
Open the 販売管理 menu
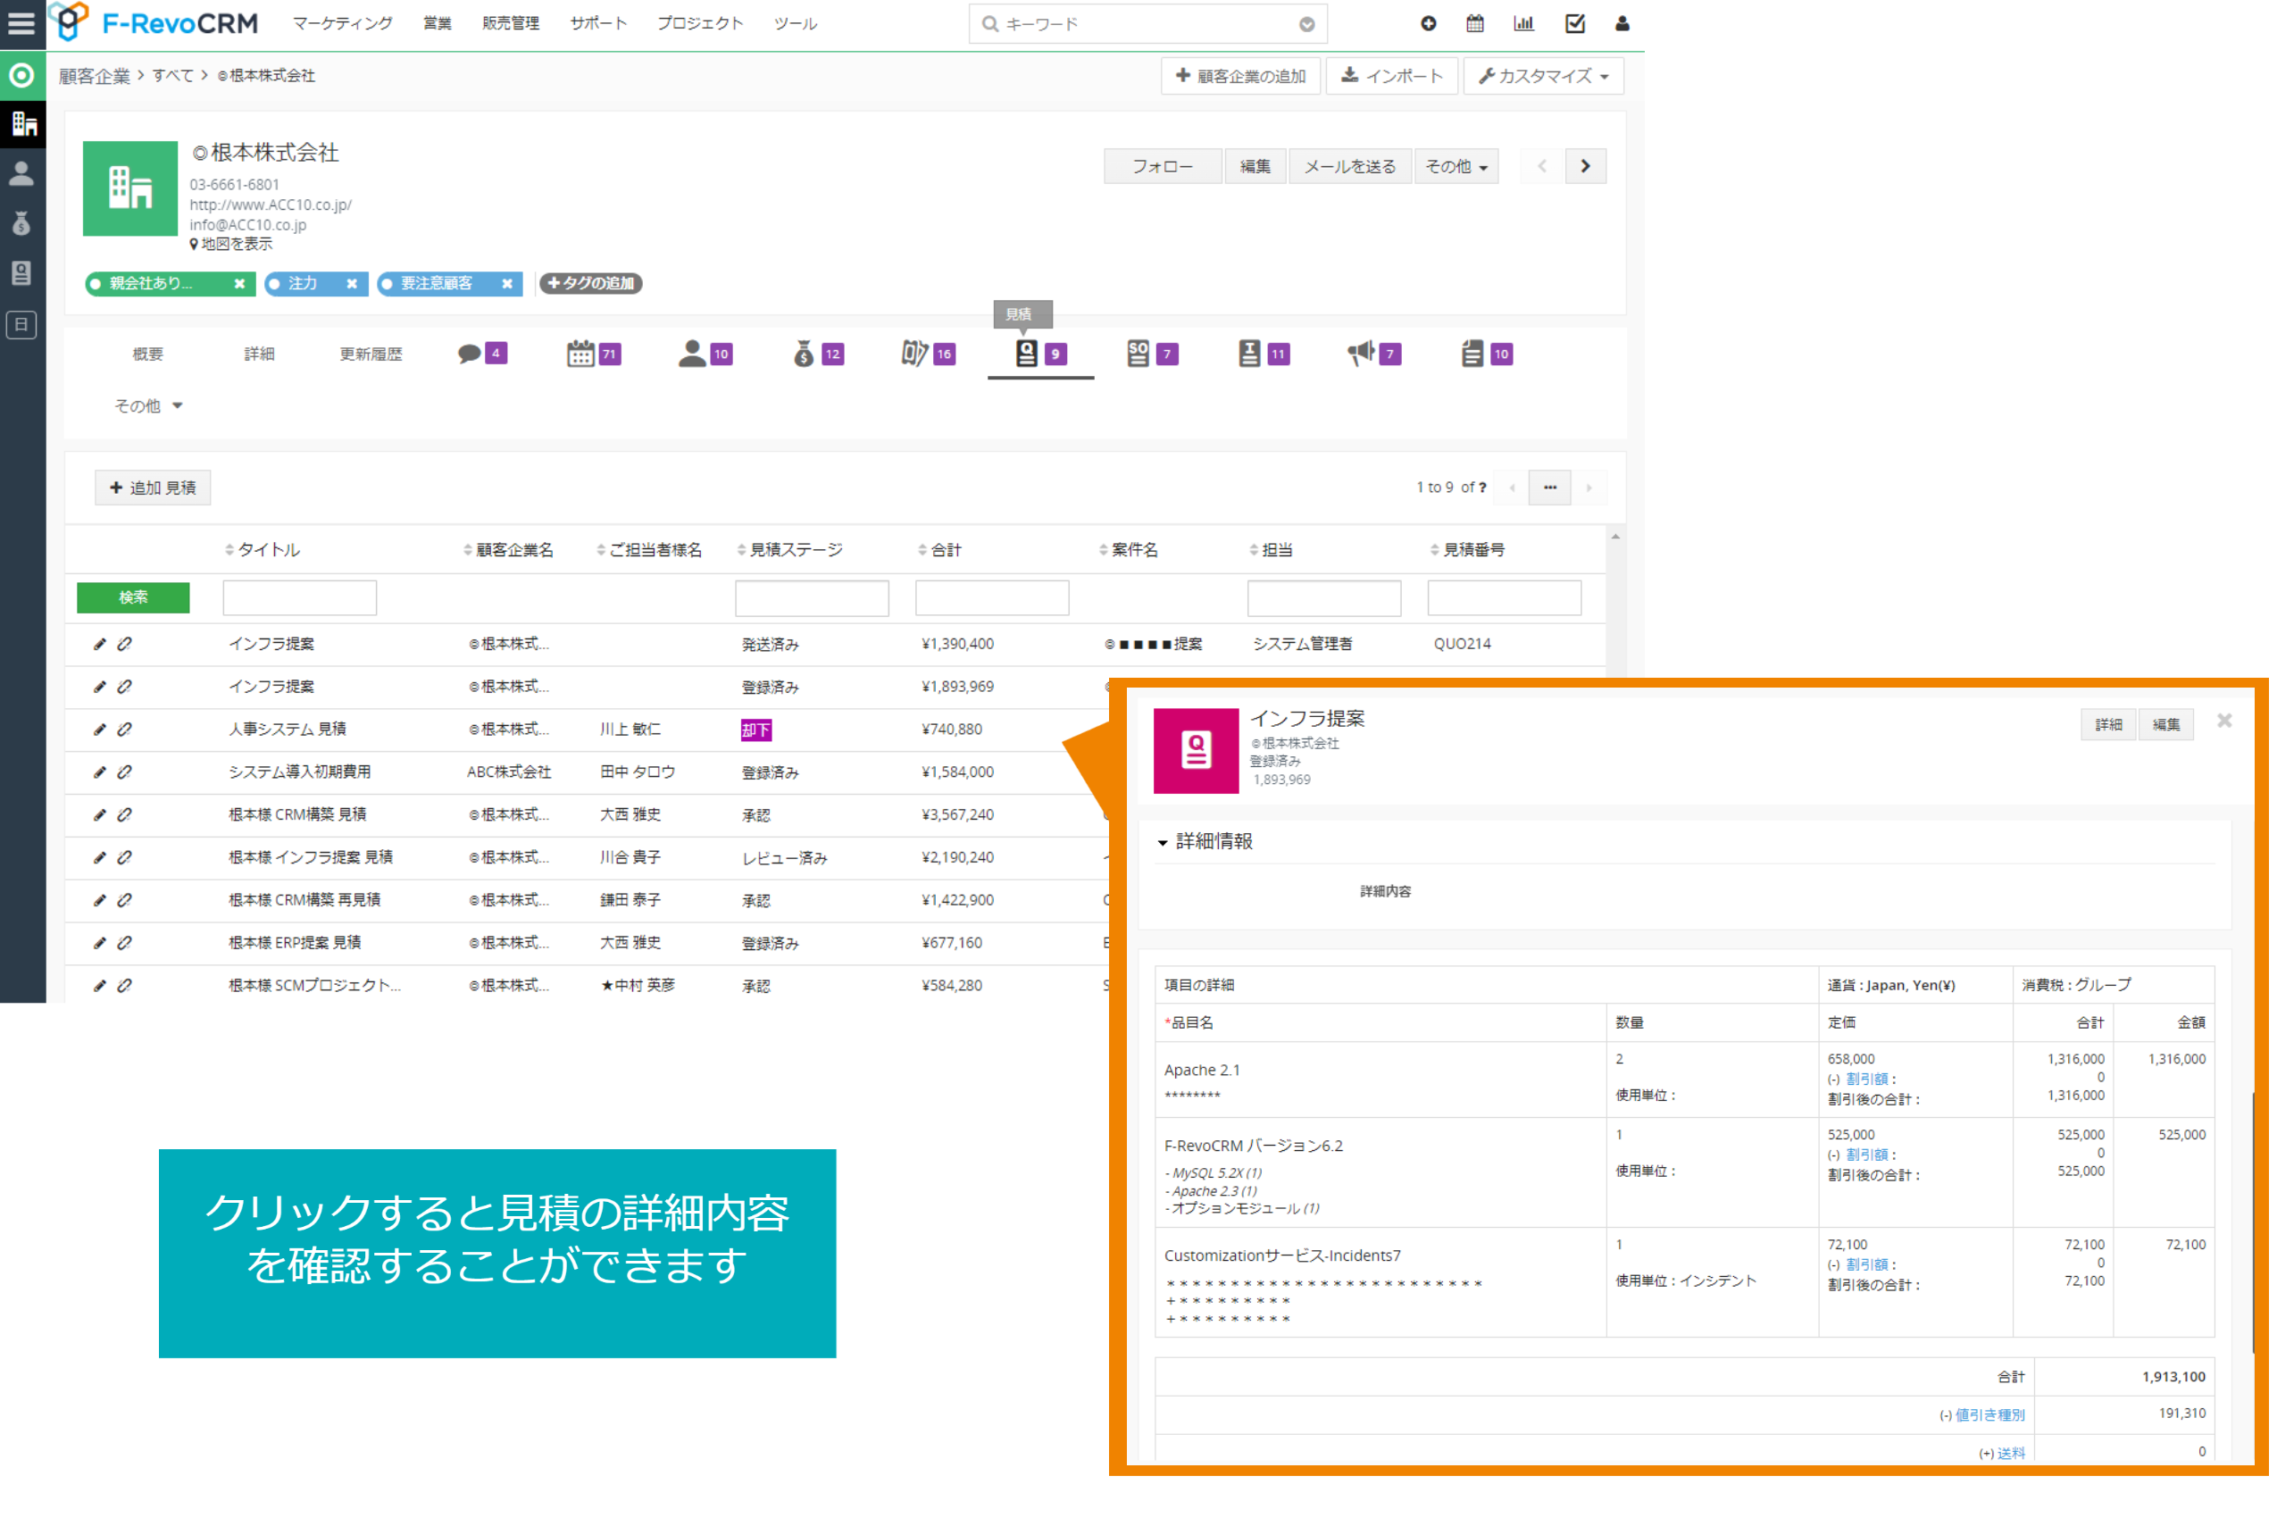[x=511, y=23]
